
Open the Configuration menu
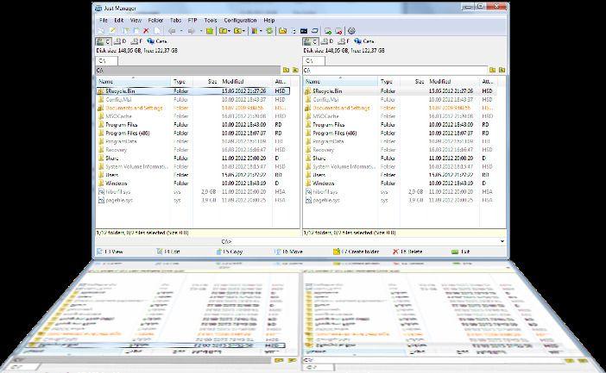(240, 20)
